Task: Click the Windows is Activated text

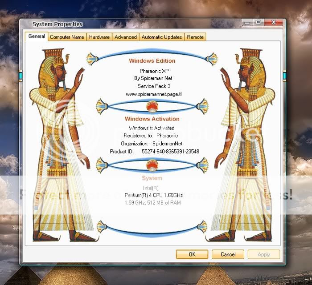Action: [x=152, y=128]
